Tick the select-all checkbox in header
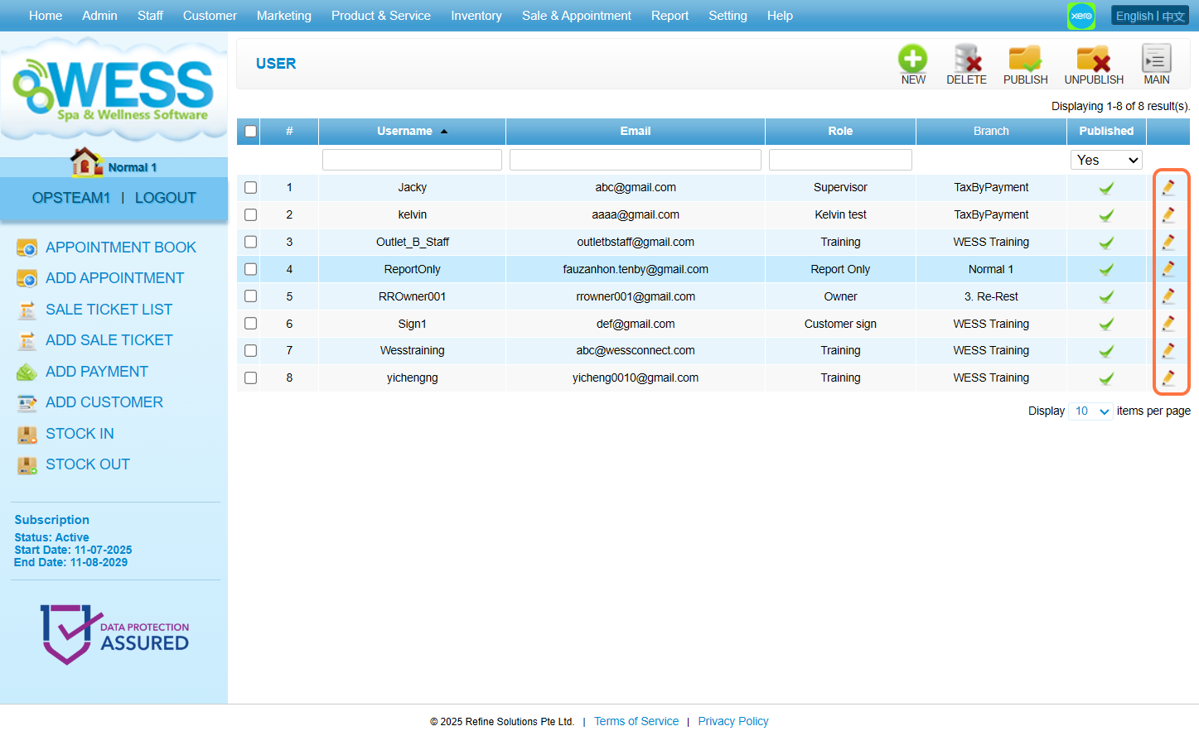This screenshot has width=1199, height=755. pos(250,132)
